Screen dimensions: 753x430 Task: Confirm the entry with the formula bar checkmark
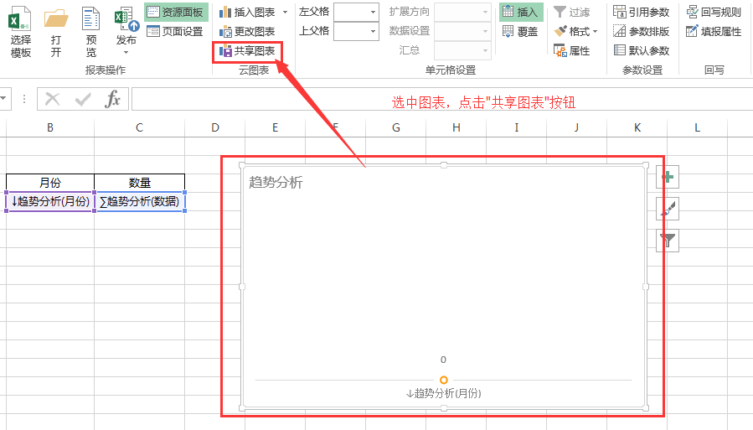[83, 100]
